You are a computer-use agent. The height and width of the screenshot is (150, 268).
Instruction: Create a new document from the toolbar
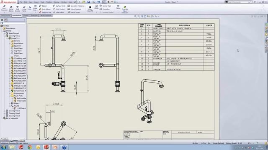[x=78, y=2]
